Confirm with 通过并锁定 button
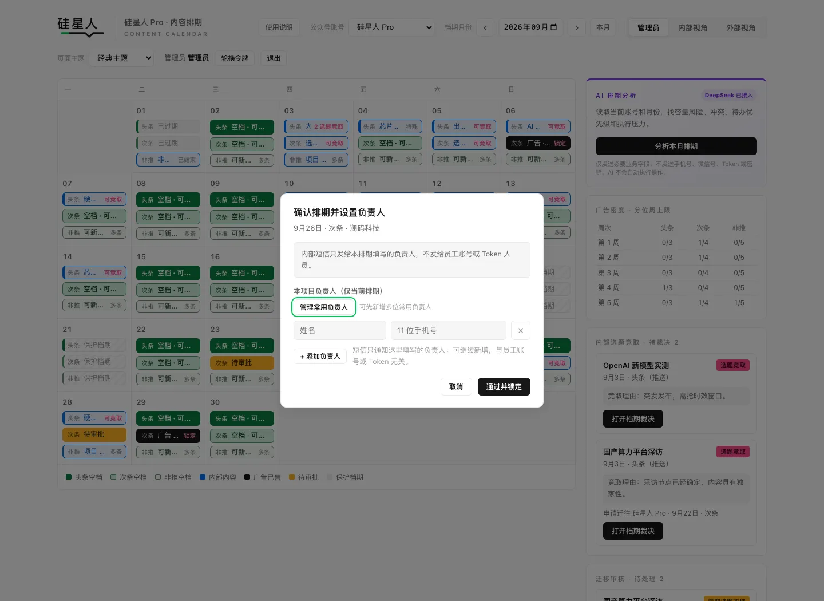 pyautogui.click(x=504, y=387)
